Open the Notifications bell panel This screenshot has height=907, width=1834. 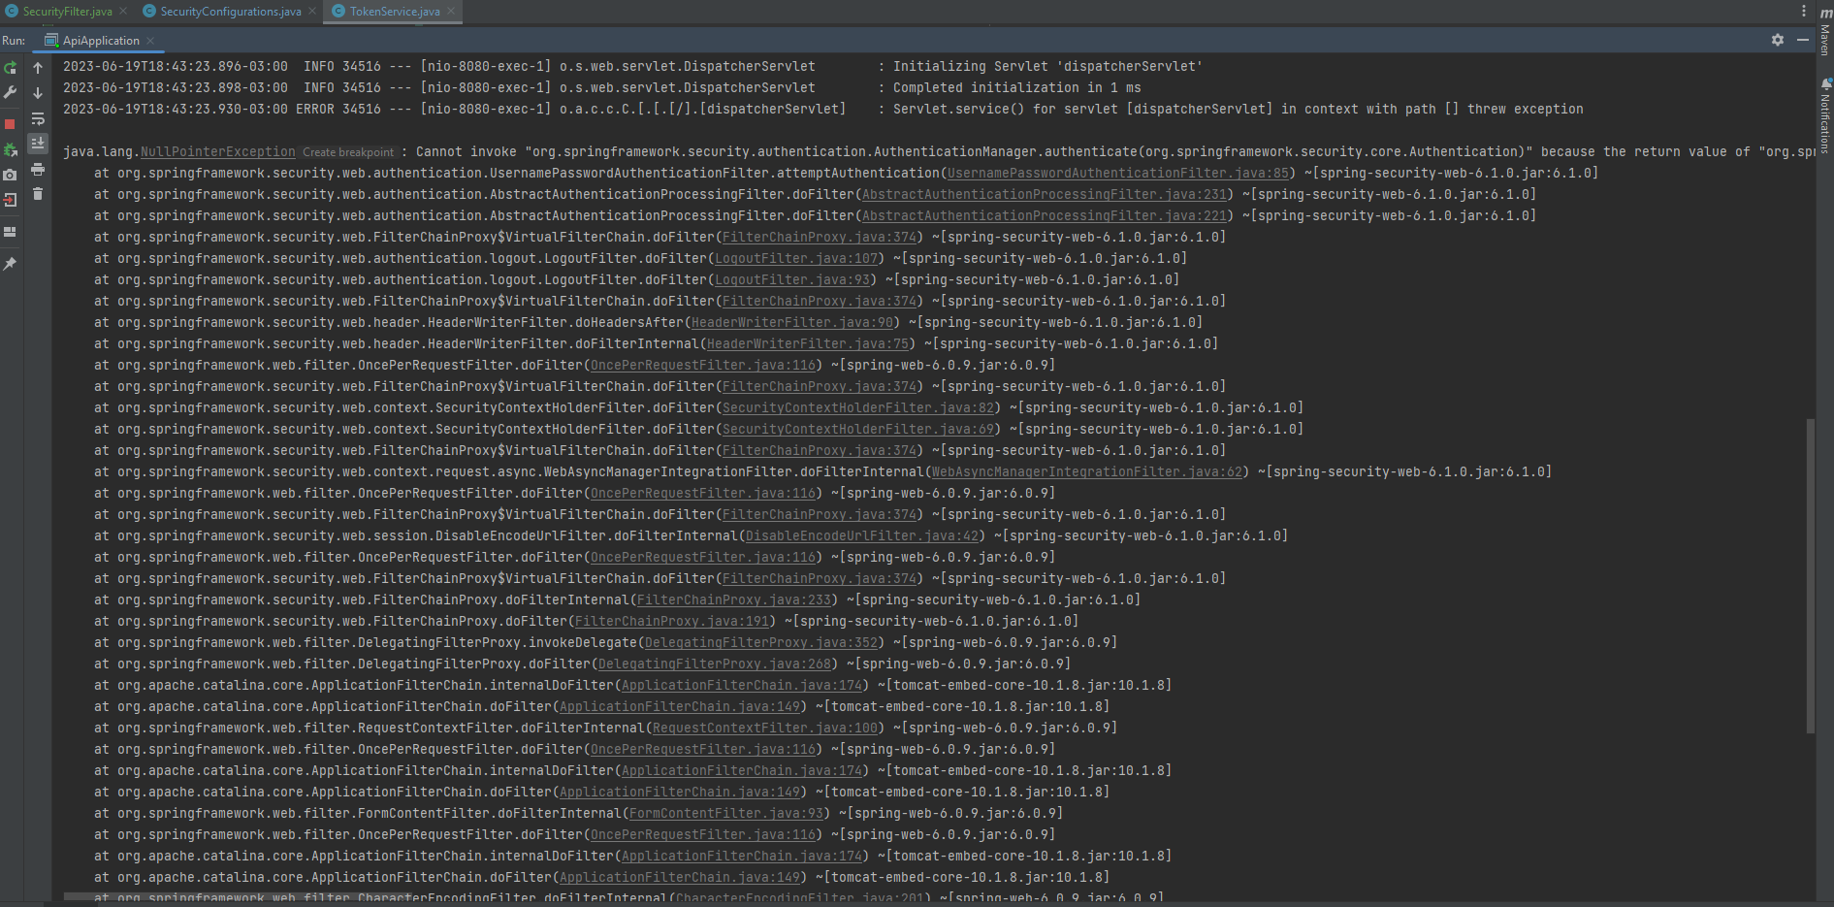pos(1825,114)
